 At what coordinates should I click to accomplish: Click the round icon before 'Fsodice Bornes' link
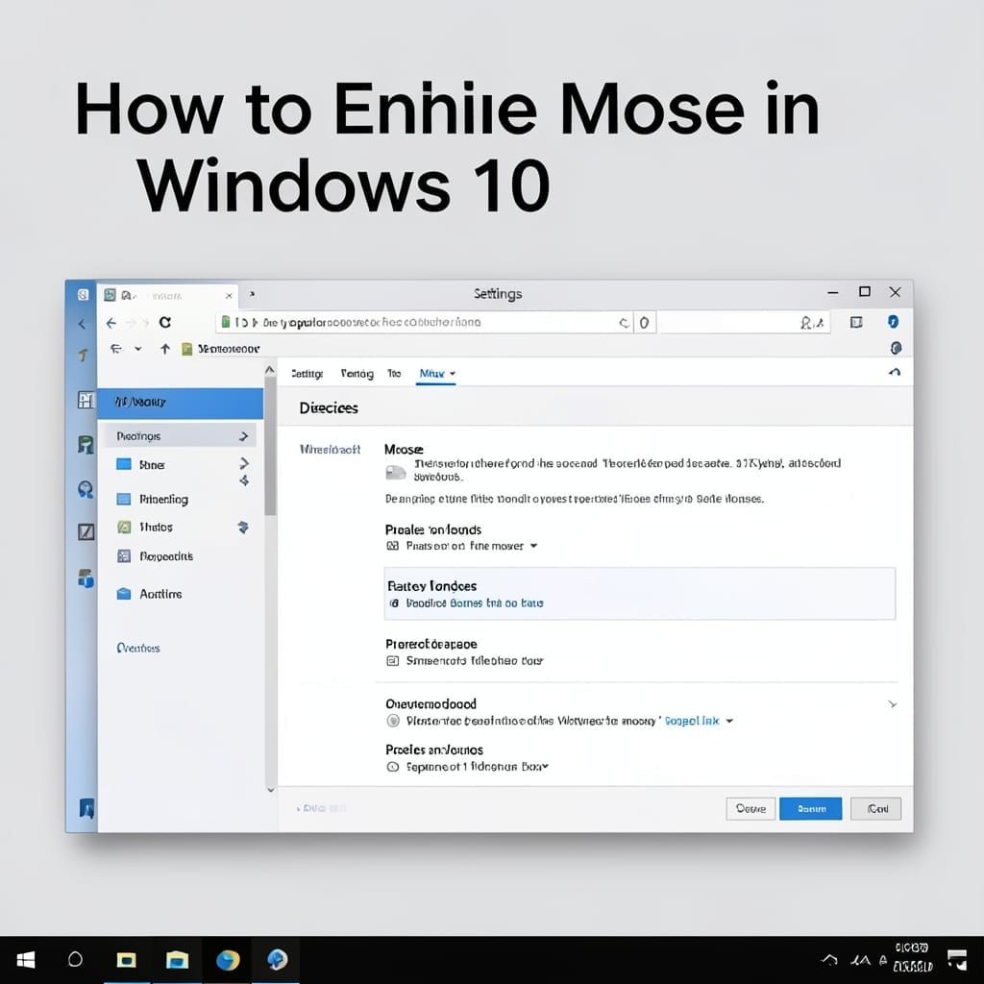click(x=394, y=603)
